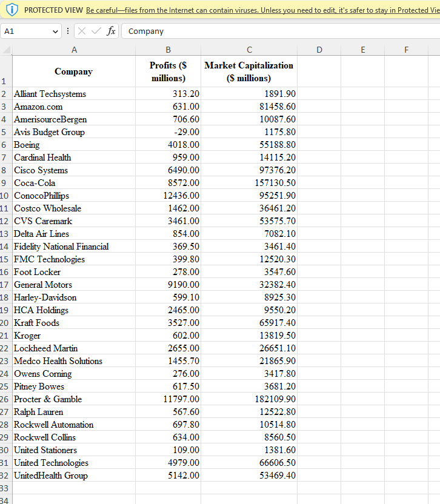Click the Enter checkmark icon in formula bar
The width and height of the screenshot is (440, 504).
click(x=96, y=31)
